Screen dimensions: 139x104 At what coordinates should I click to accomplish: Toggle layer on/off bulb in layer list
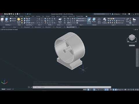[108, 18]
